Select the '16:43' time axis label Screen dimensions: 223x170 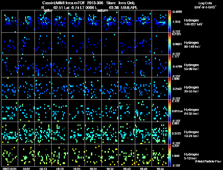pos(127,169)
